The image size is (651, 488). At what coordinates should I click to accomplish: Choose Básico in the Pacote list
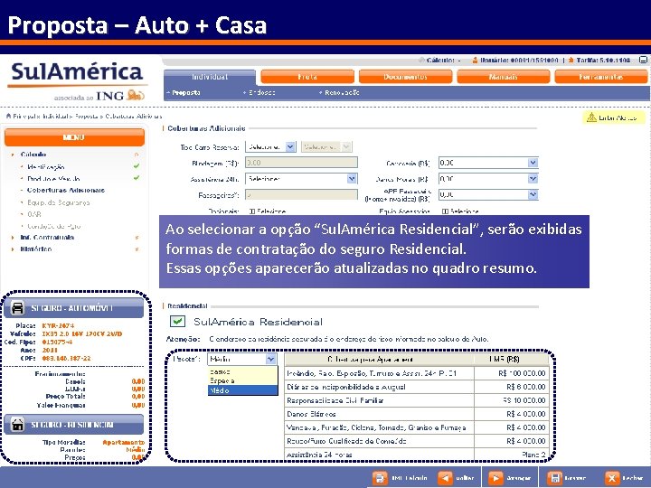click(243, 371)
